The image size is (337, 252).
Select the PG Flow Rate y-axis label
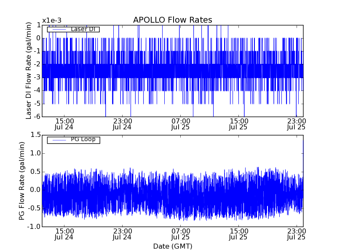22,181
